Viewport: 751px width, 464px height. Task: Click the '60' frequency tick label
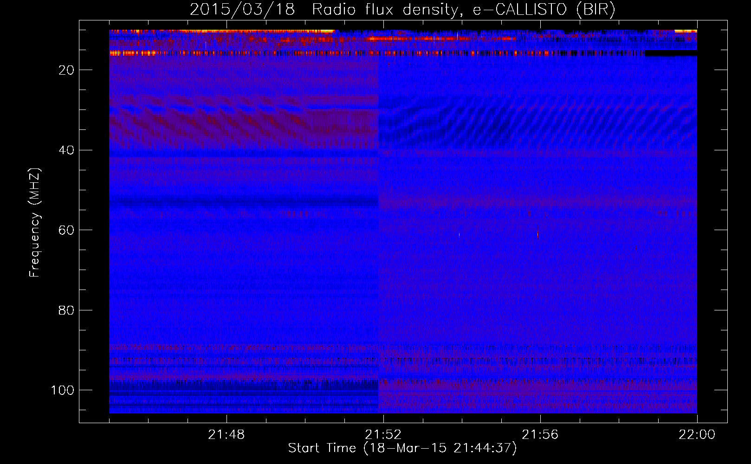(66, 230)
